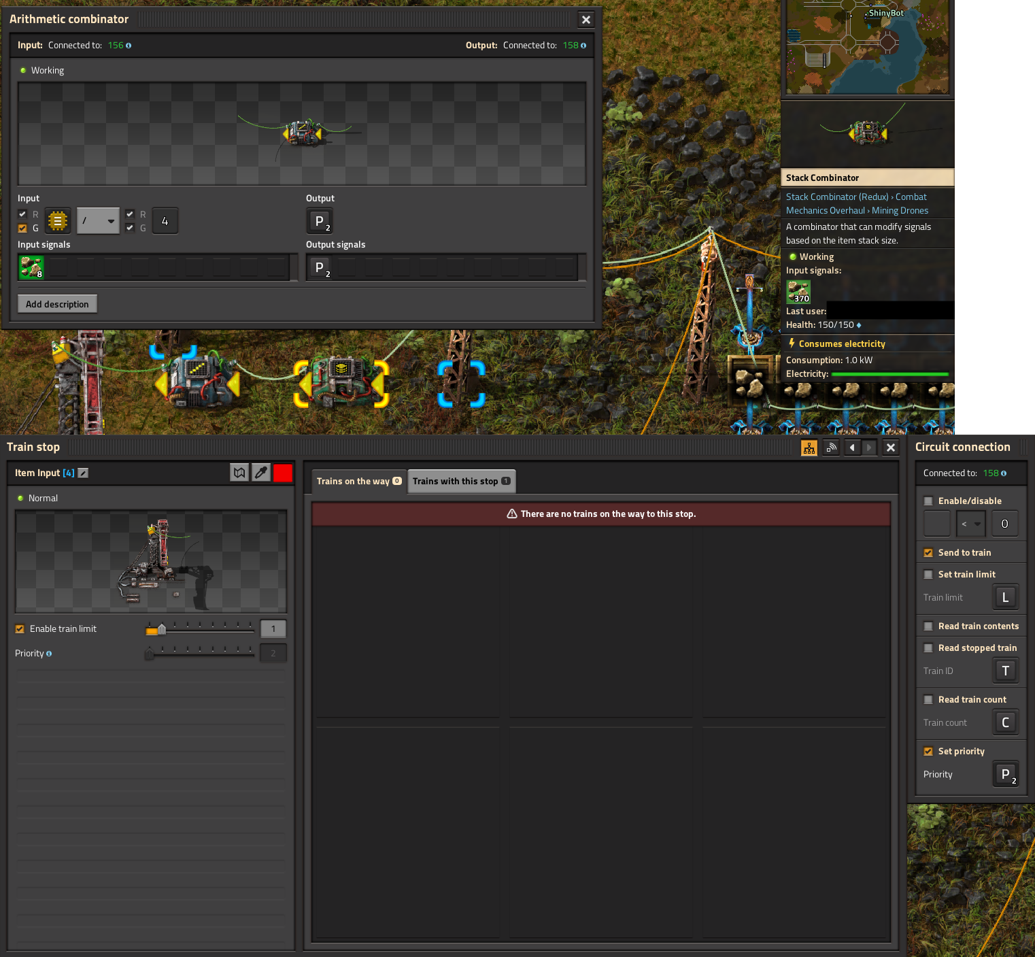The image size is (1035, 957).
Task: Switch to Trains on the way tab
Action: point(358,481)
